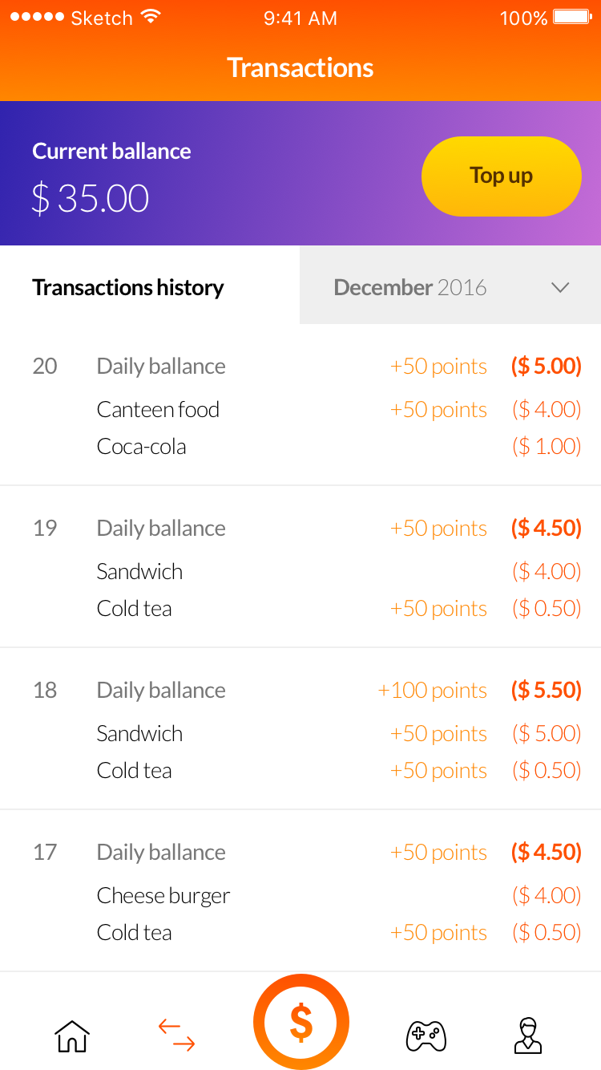Image resolution: width=601 pixels, height=1070 pixels.
Task: Tap the Transactions page title
Action: click(x=300, y=67)
